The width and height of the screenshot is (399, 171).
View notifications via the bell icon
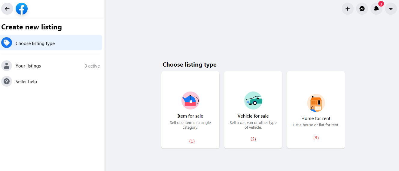(376, 9)
